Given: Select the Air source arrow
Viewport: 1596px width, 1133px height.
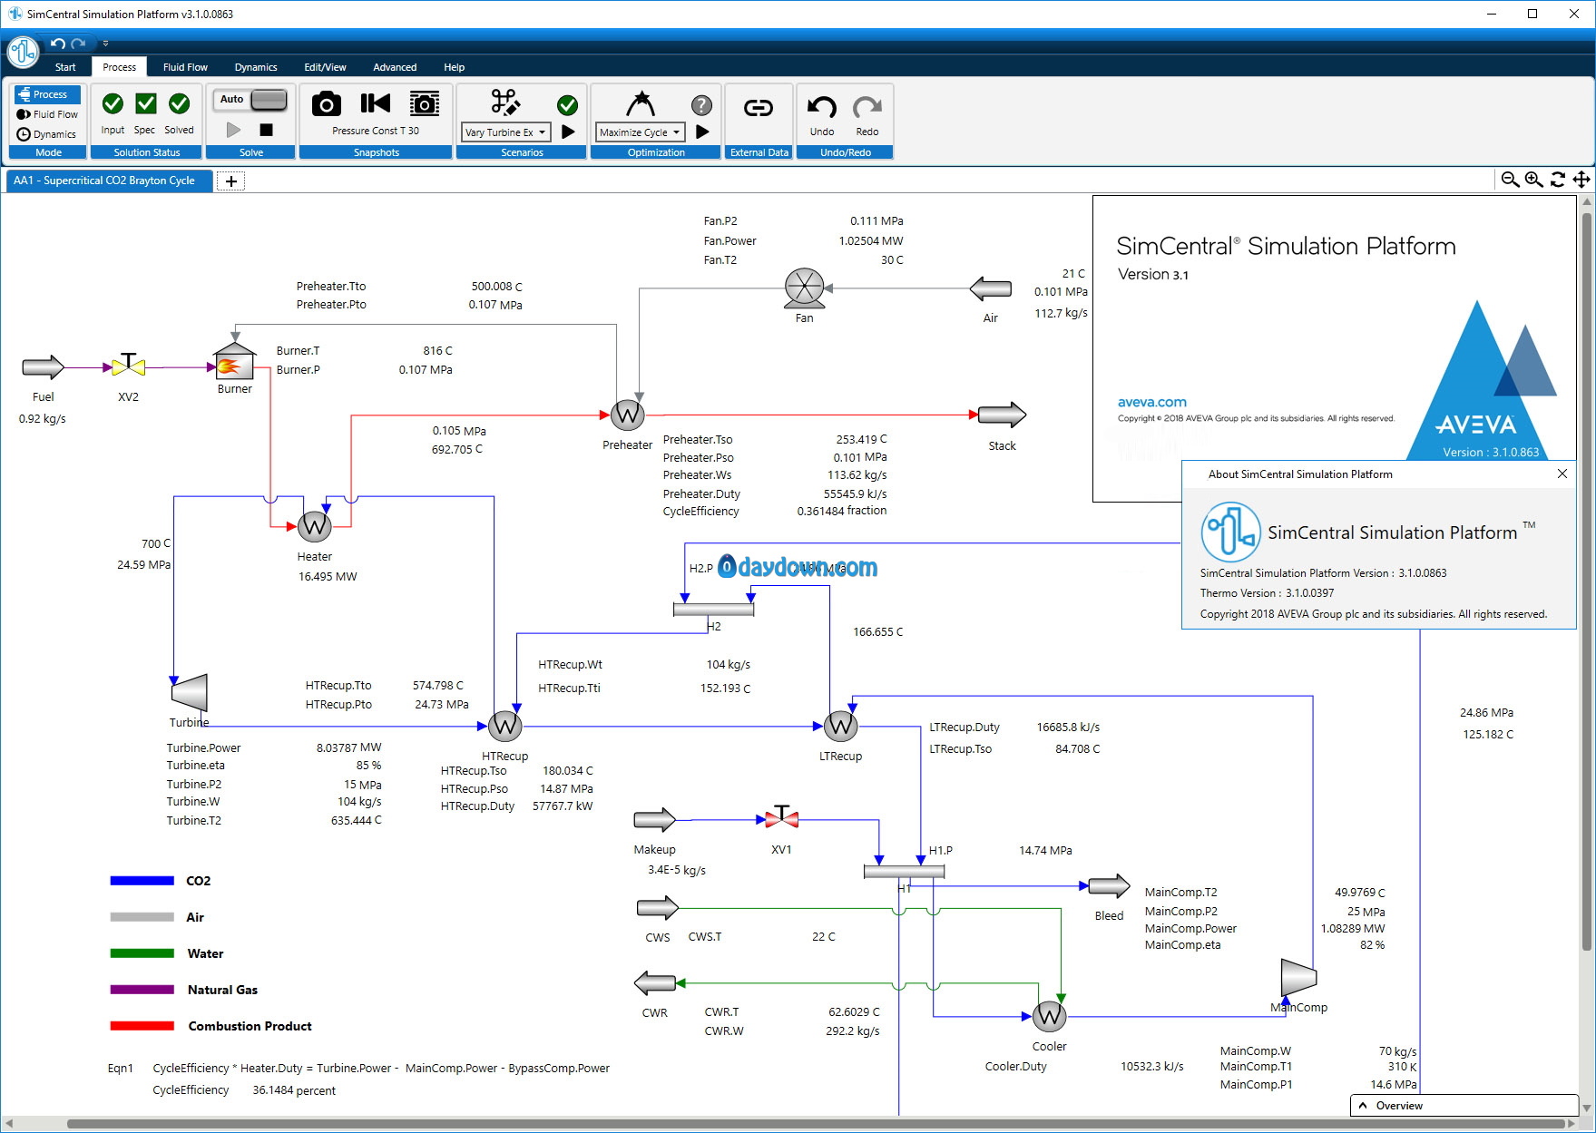Looking at the screenshot, I should pyautogui.click(x=991, y=289).
